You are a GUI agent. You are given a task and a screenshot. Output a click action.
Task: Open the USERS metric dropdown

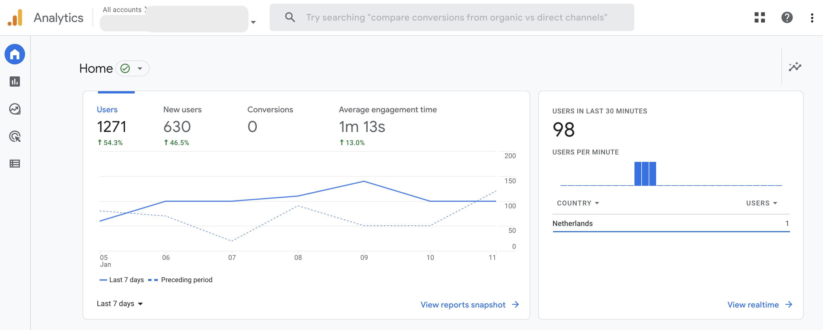click(761, 203)
